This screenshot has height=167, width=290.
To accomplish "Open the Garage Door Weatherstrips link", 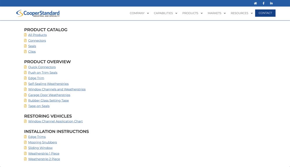I will click(x=49, y=95).
